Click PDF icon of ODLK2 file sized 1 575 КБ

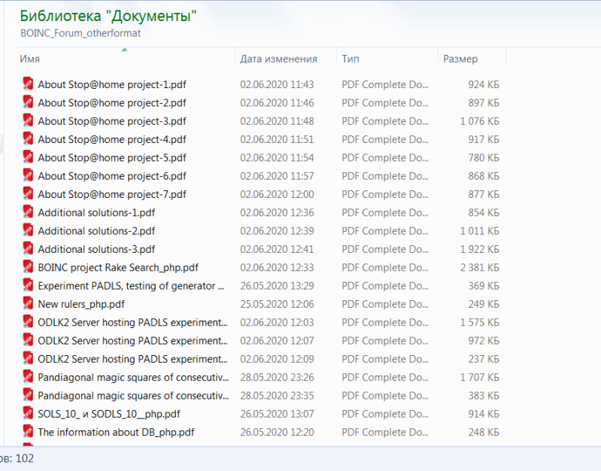[28, 322]
